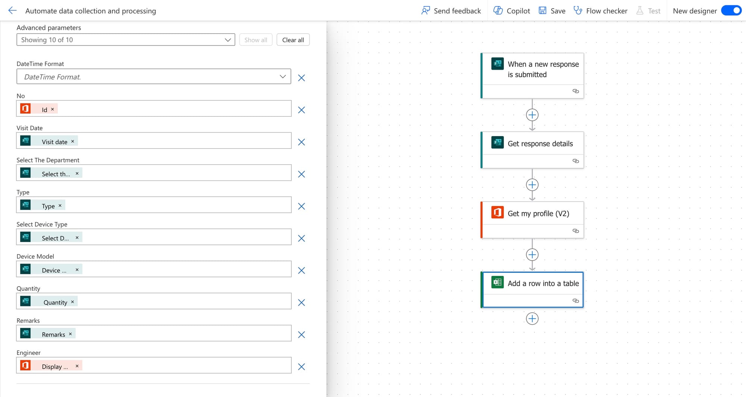Click the Forms icon on Get response details card

point(498,142)
